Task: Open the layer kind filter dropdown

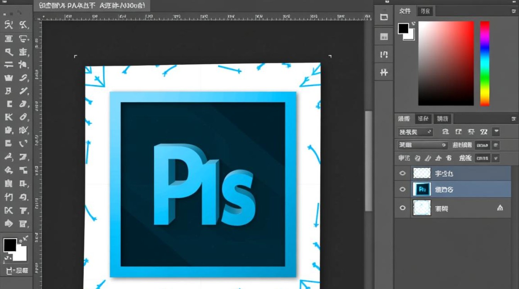Action: (x=416, y=132)
